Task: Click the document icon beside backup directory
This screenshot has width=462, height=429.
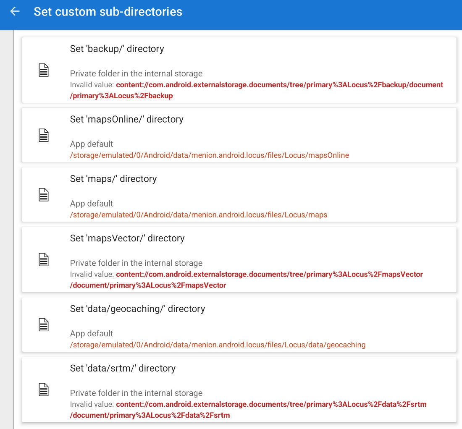Action: click(44, 70)
